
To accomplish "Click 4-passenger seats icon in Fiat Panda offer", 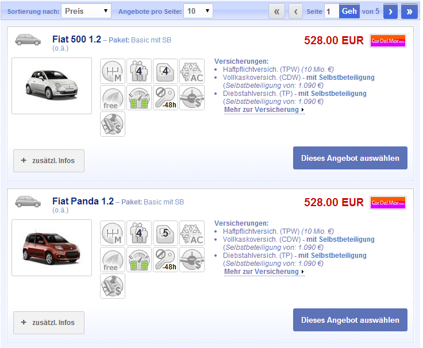I will [x=139, y=233].
